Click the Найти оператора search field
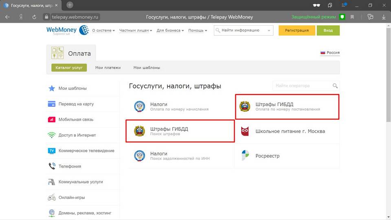This screenshot has height=220, width=391. pyautogui.click(x=301, y=86)
